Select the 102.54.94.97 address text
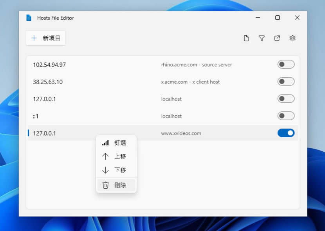 49,65
